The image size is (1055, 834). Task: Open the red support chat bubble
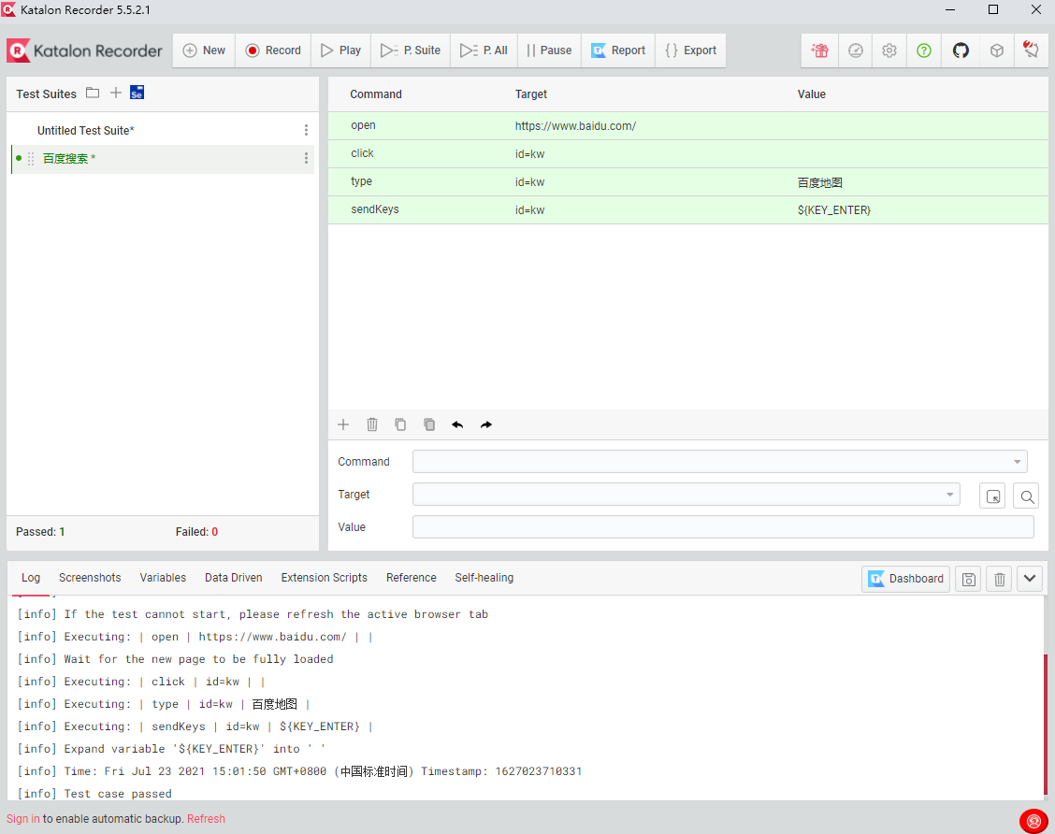(1033, 821)
